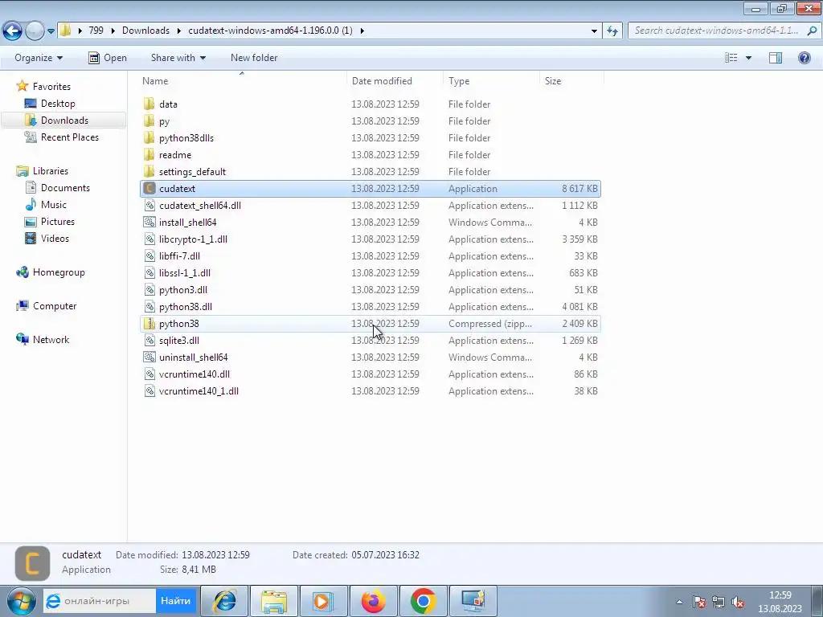Image resolution: width=823 pixels, height=617 pixels.
Task: Click New folder button
Action: pos(254,58)
